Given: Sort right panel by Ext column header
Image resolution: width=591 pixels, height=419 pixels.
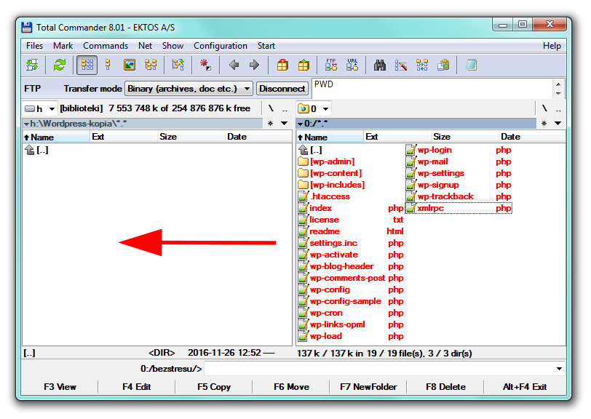Looking at the screenshot, I should tap(397, 137).
